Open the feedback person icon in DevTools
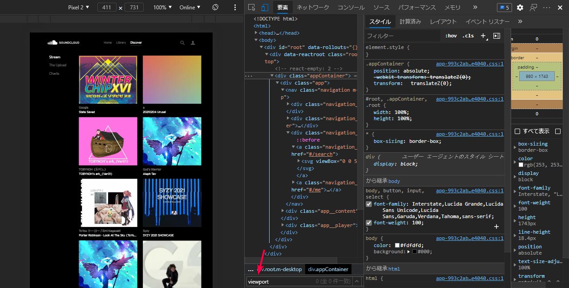The width and height of the screenshot is (569, 288). (533, 7)
